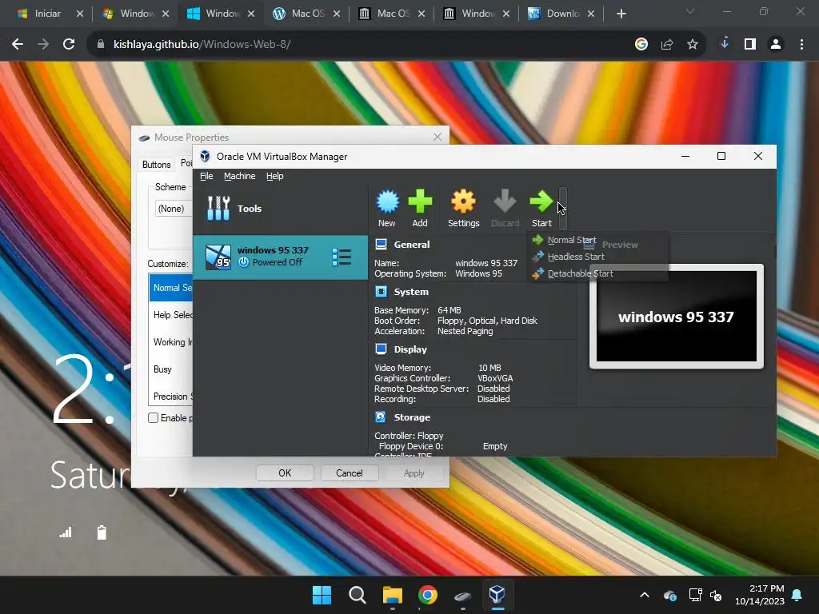Open the machine tools list menu icon

pyautogui.click(x=342, y=257)
